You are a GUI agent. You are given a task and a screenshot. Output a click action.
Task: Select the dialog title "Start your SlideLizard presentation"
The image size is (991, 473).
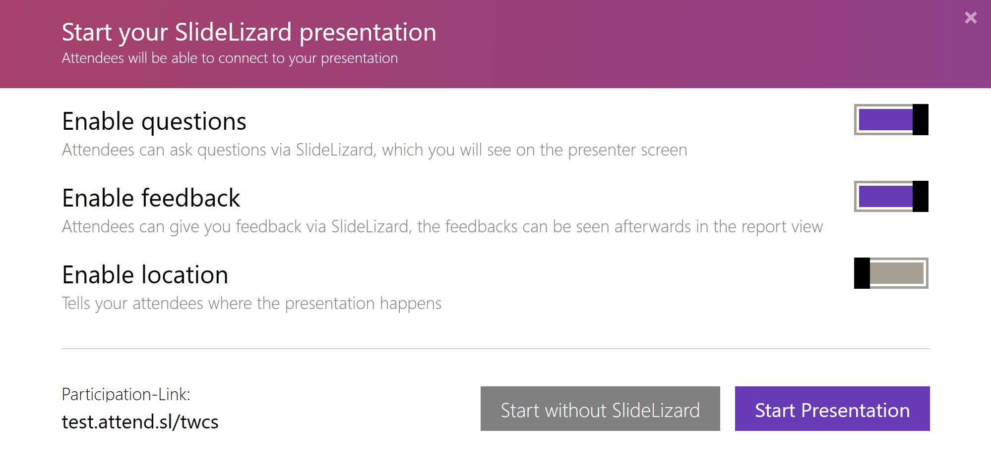(x=249, y=32)
